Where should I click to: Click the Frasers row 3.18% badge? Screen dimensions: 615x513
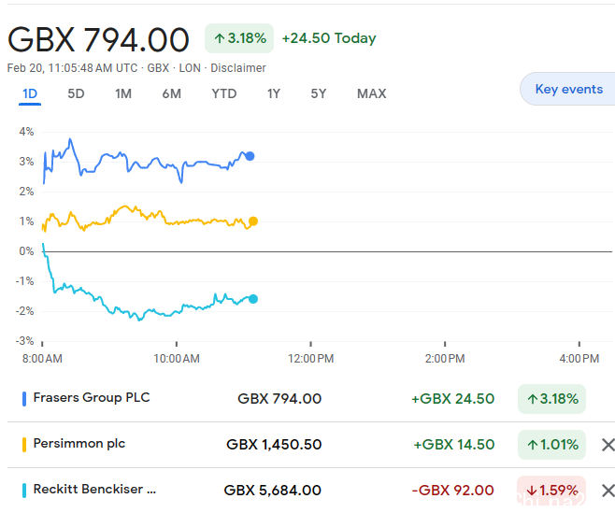pos(551,399)
